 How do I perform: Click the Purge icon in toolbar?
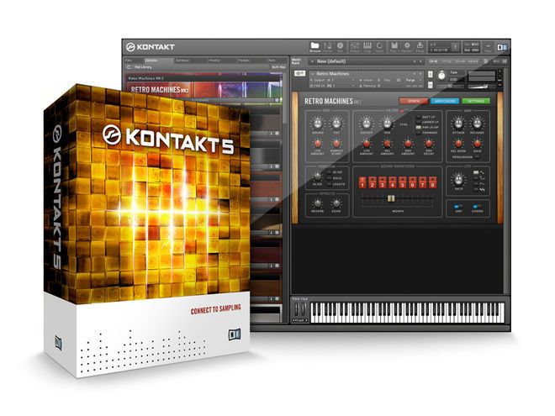[x=420, y=47]
